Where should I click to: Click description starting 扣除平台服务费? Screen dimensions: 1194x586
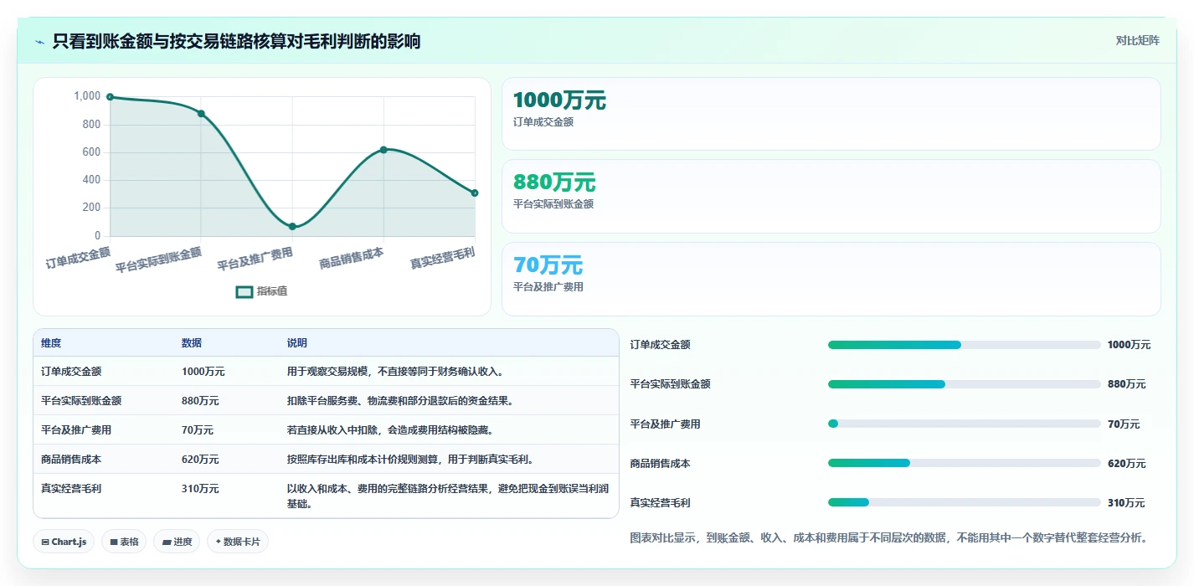tap(400, 401)
